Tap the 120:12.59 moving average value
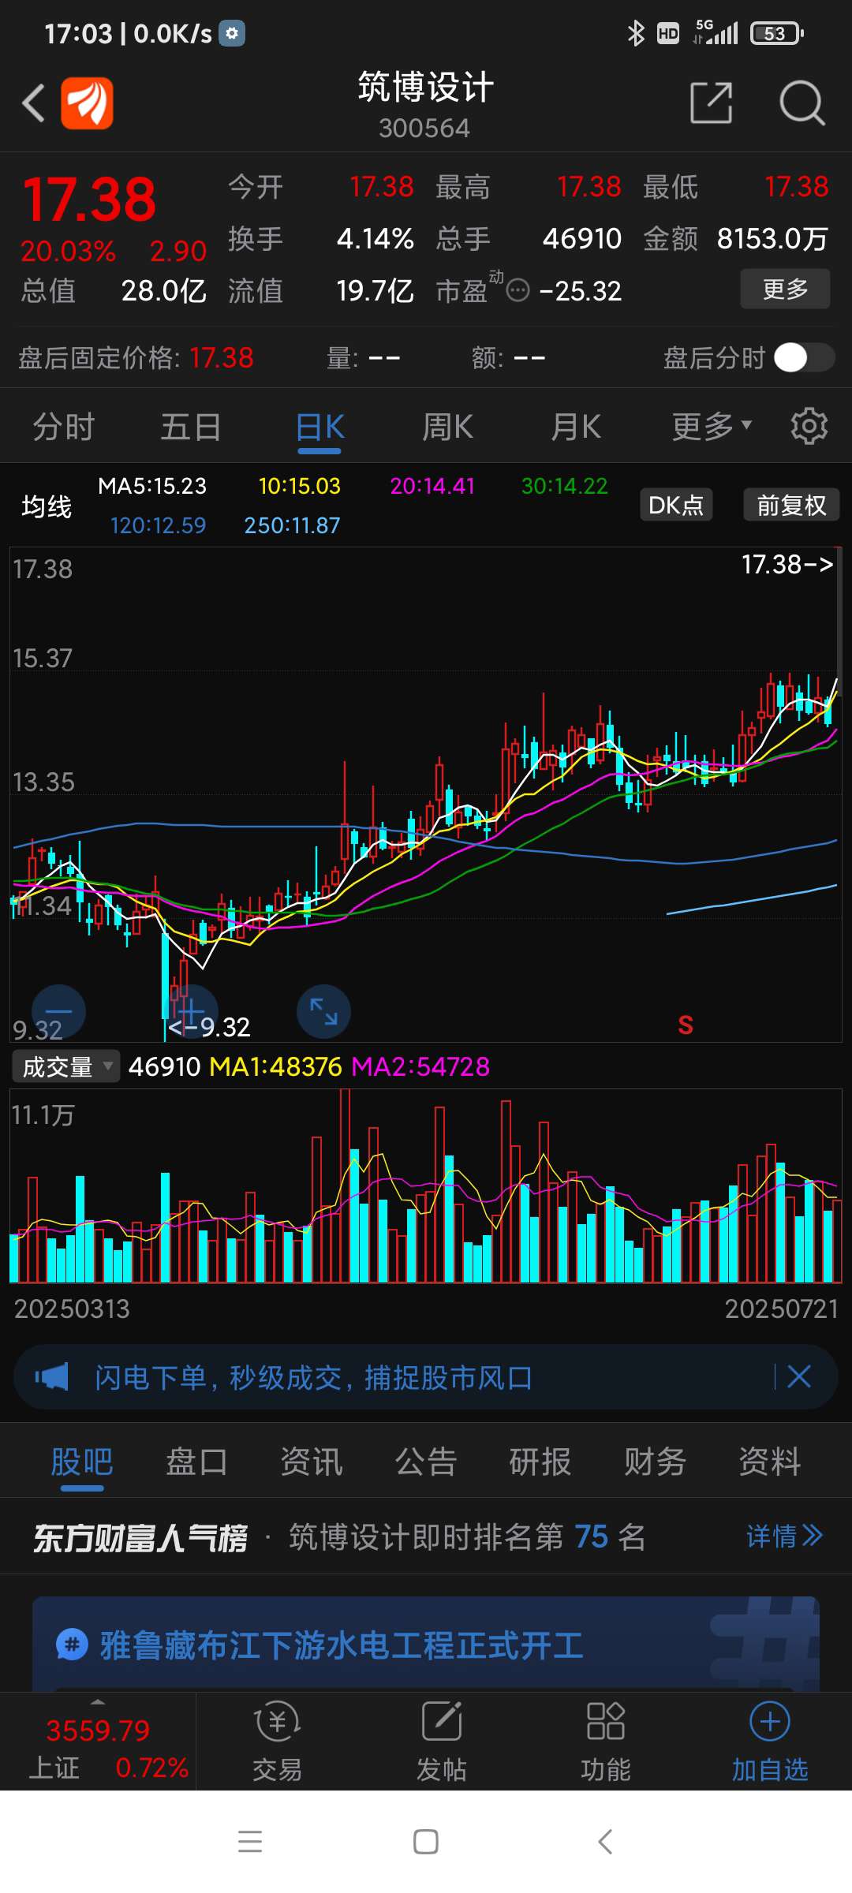Image resolution: width=852 pixels, height=1893 pixels. [x=158, y=525]
